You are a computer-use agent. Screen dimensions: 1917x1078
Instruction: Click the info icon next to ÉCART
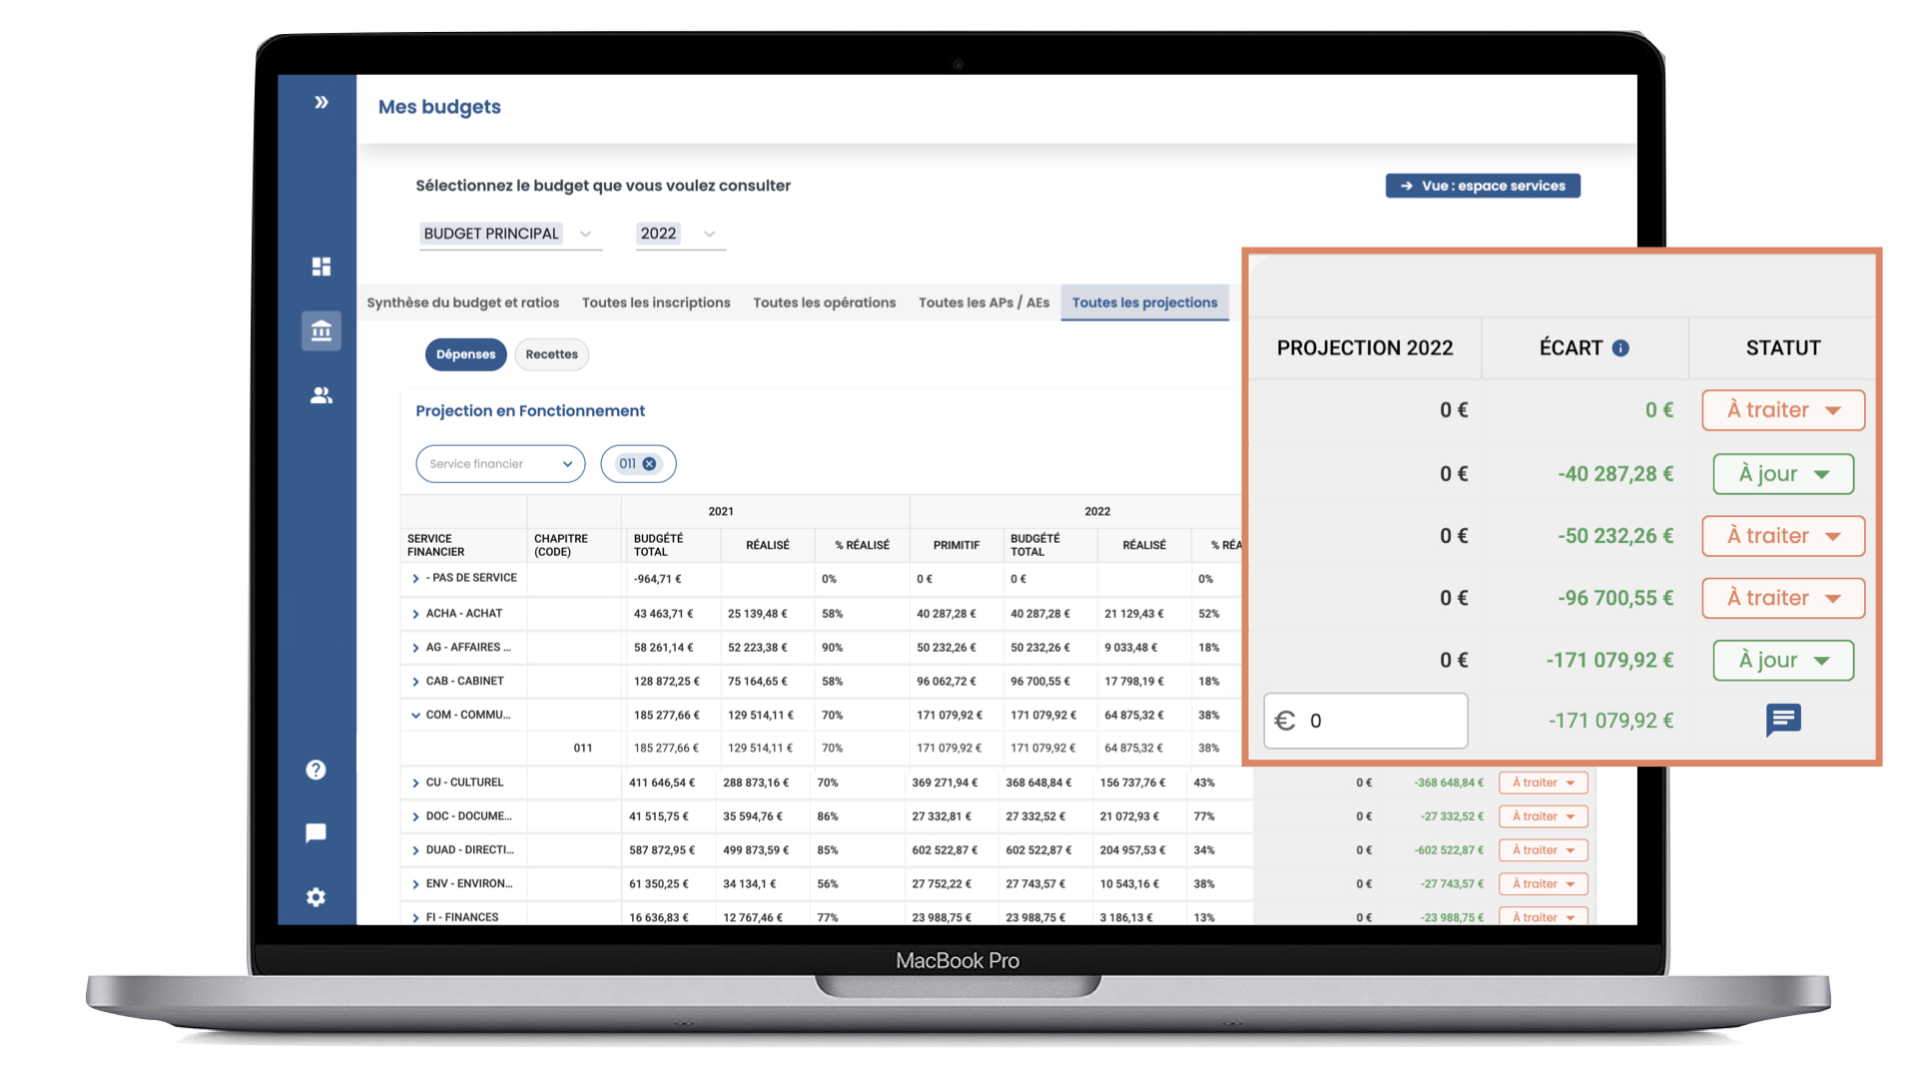[1620, 347]
